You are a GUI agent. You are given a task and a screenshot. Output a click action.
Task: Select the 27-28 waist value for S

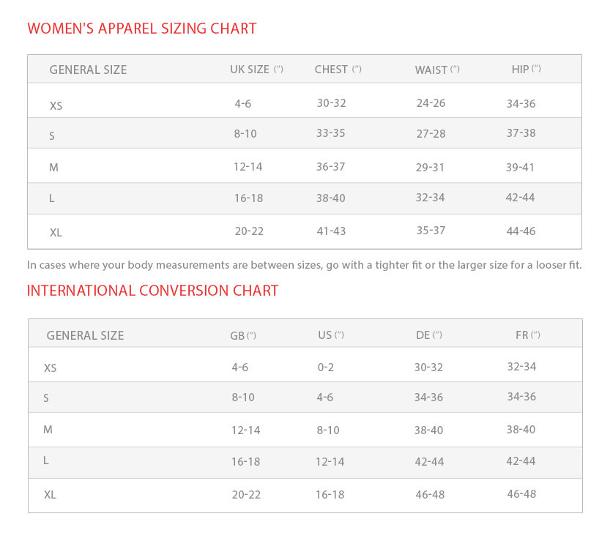point(431,134)
